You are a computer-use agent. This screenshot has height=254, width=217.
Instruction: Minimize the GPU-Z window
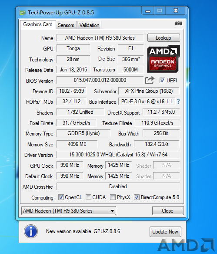tap(147, 11)
